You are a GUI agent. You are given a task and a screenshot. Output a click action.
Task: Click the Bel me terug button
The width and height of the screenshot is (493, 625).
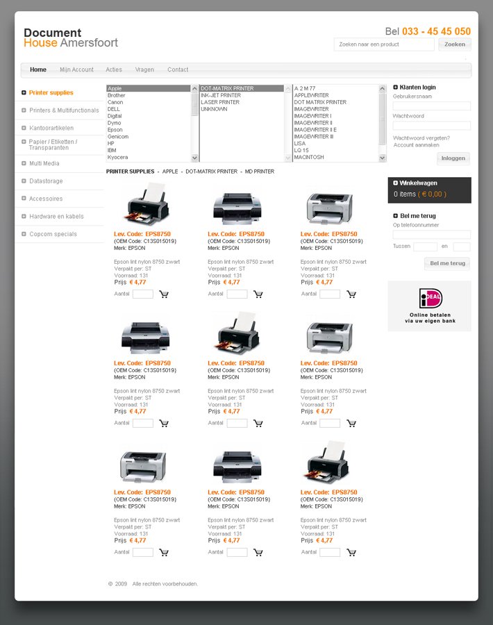pyautogui.click(x=447, y=263)
